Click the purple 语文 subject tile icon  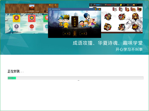17,27
